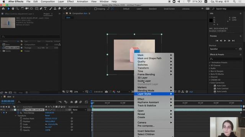Switch to the Standard workspace
This screenshot has width=245, height=137.
152,9
